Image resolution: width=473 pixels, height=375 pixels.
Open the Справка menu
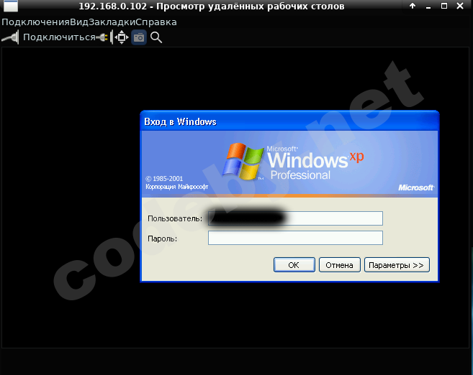pyautogui.click(x=156, y=22)
